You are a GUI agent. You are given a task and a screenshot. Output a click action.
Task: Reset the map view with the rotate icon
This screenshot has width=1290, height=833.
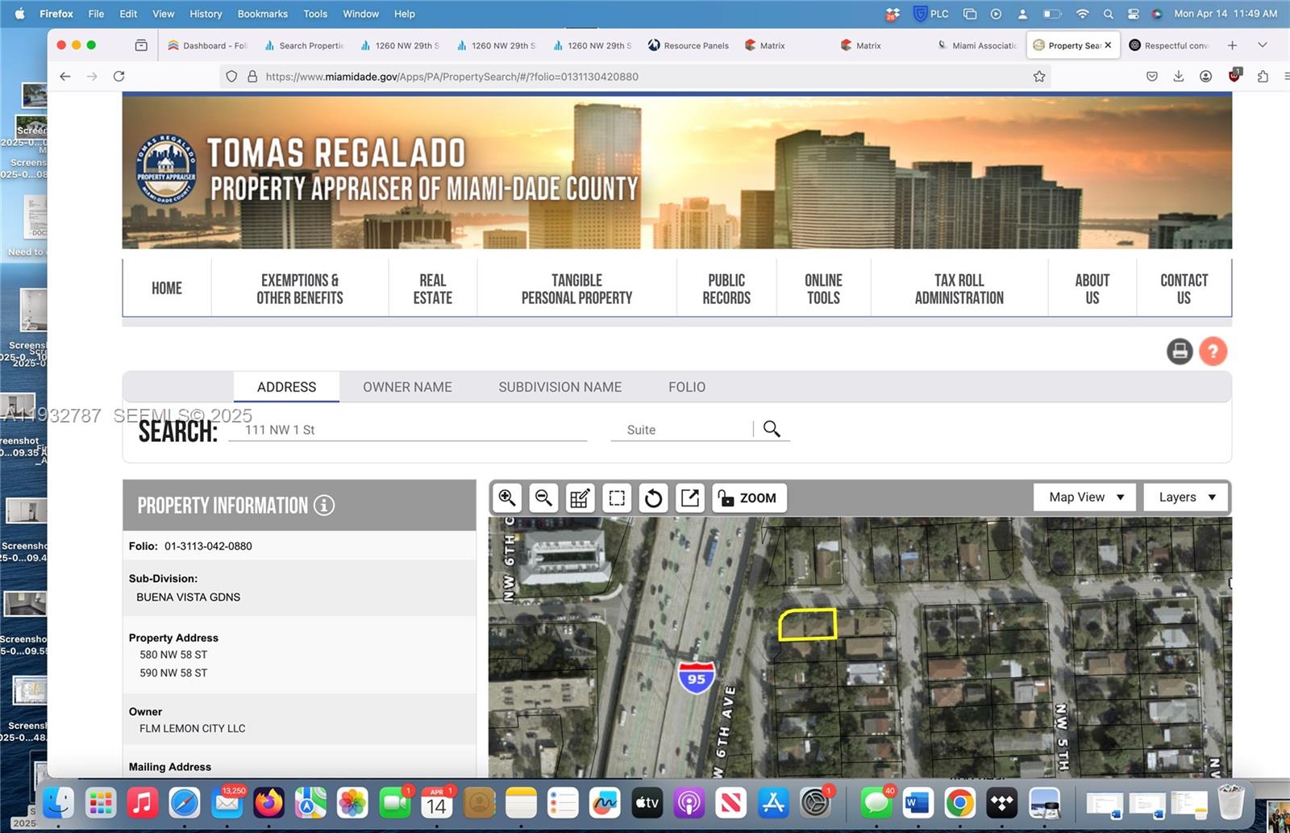pos(653,498)
